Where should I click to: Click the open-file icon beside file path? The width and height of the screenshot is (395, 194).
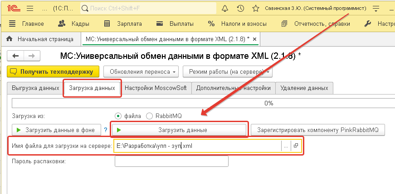click(x=296, y=146)
